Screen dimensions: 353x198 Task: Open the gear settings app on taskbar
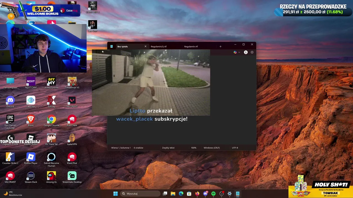pyautogui.click(x=229, y=194)
